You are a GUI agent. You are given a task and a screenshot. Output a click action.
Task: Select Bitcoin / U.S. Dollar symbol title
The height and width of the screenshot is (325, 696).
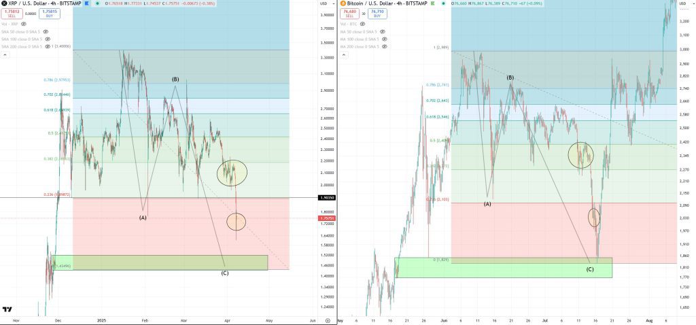(370, 3)
